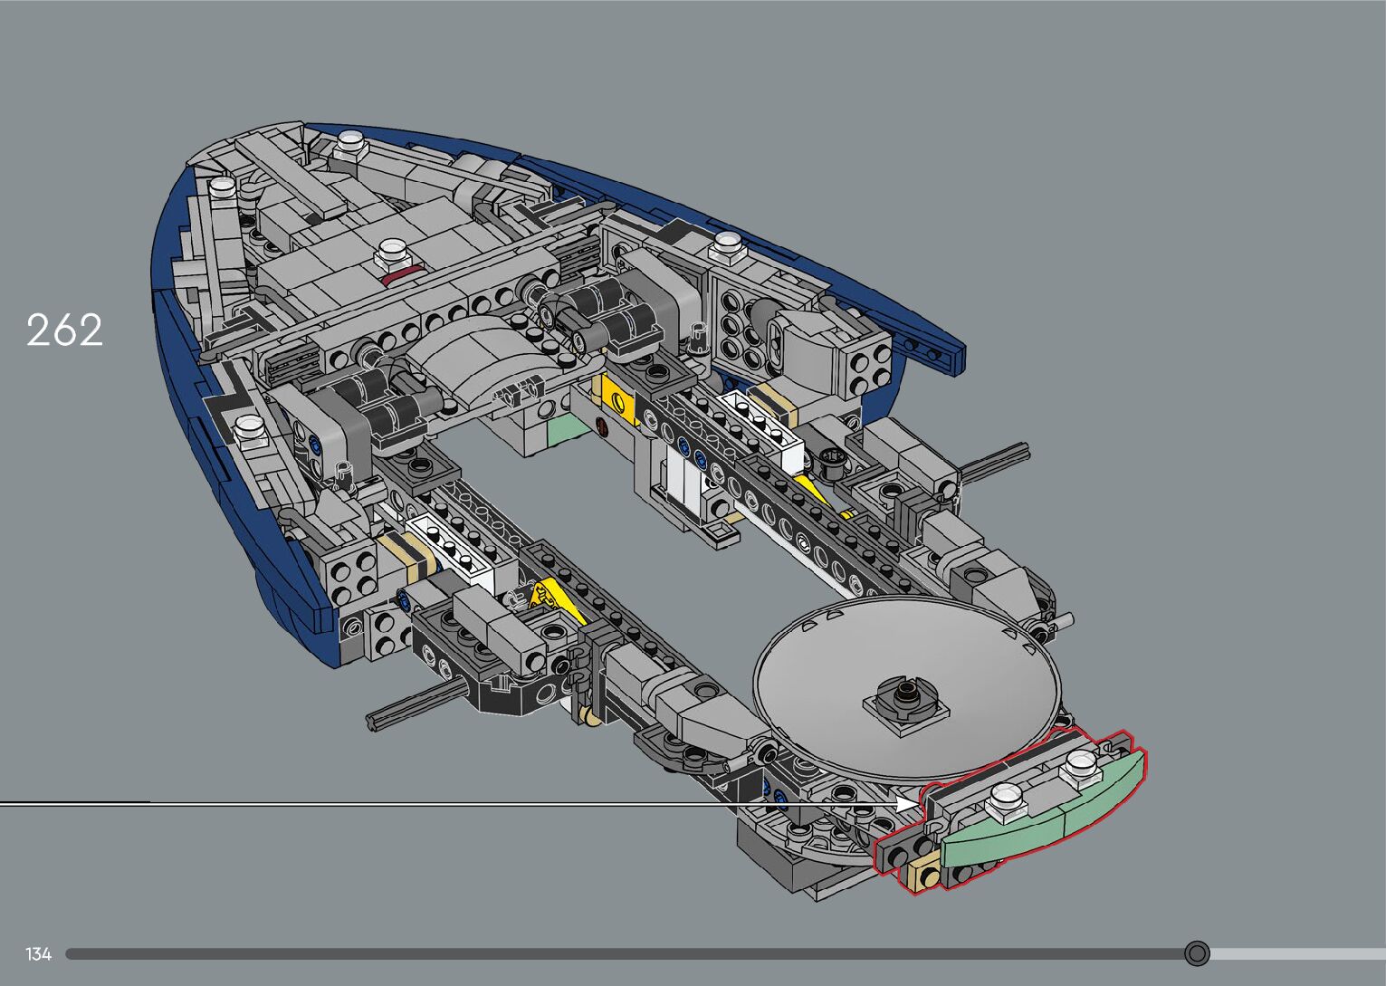Click the white arrowhead pointing to new part
Viewport: 1386px width, 986px height.
point(906,803)
